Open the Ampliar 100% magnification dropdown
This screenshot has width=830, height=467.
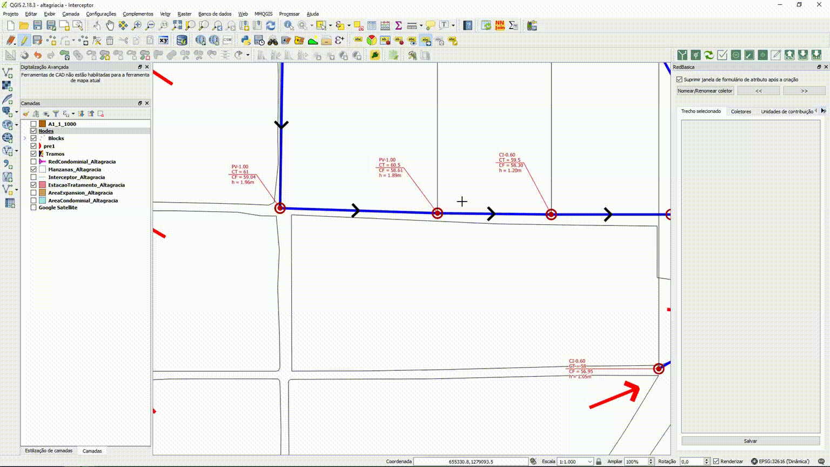tap(651, 462)
